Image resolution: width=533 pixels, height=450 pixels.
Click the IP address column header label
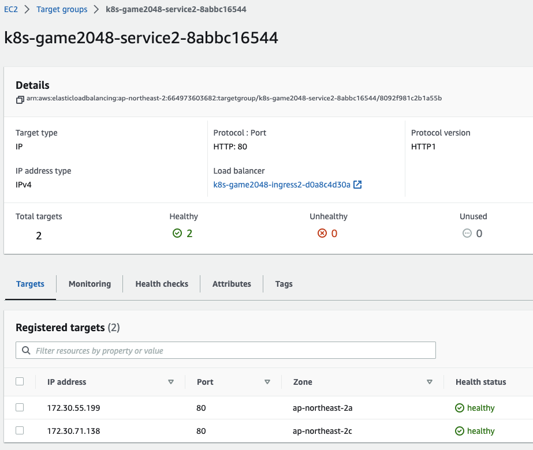click(x=66, y=382)
